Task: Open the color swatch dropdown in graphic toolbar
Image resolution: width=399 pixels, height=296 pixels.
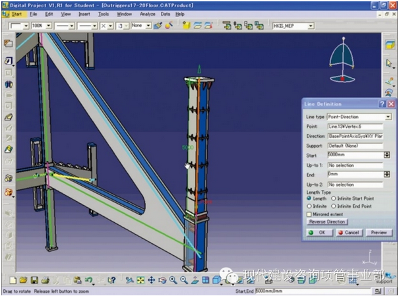Action: point(25,26)
